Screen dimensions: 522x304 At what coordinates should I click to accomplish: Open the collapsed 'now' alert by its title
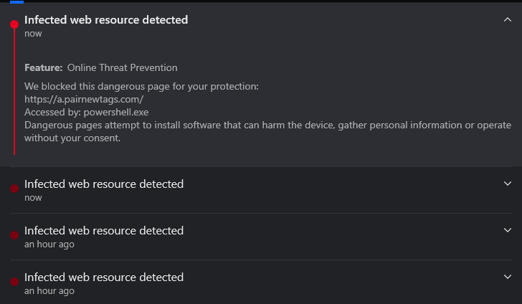104,184
